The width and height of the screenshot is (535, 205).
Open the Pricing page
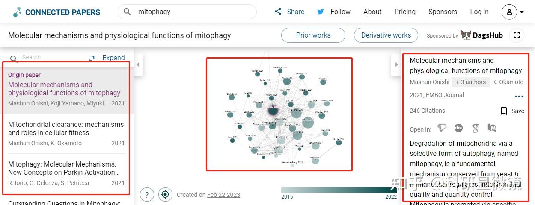coord(405,12)
